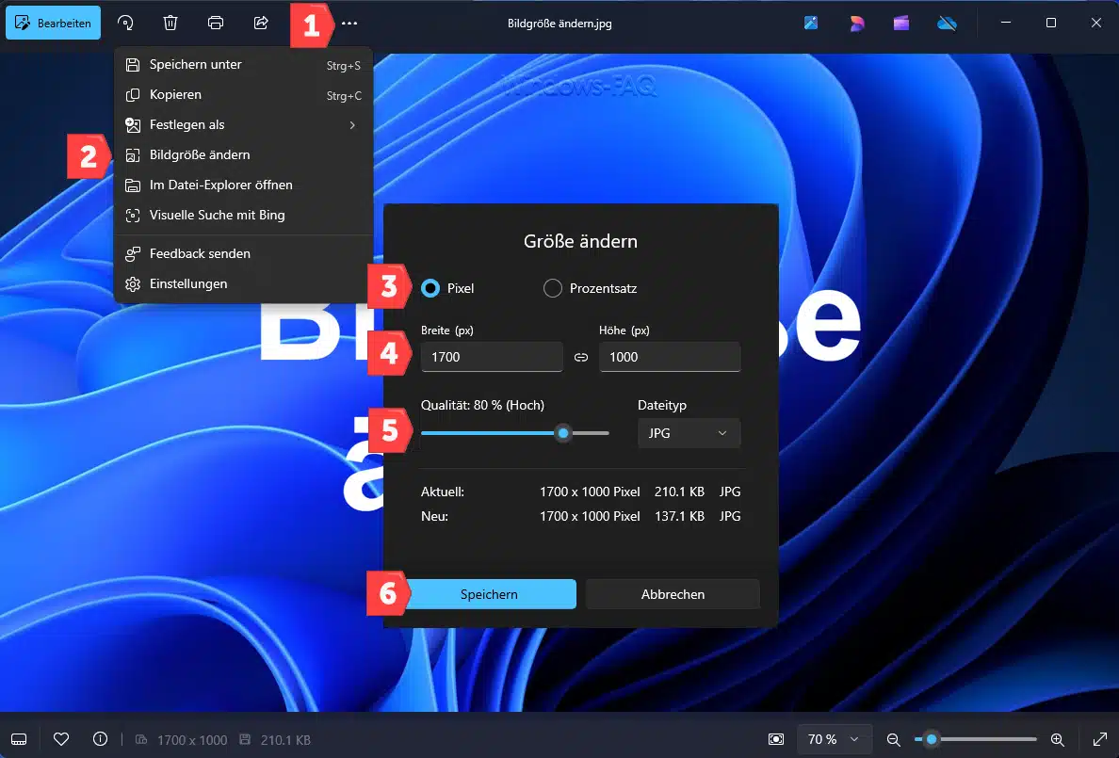The width and height of the screenshot is (1119, 758).
Task: Open the Clipchamp video editor icon
Action: click(901, 23)
